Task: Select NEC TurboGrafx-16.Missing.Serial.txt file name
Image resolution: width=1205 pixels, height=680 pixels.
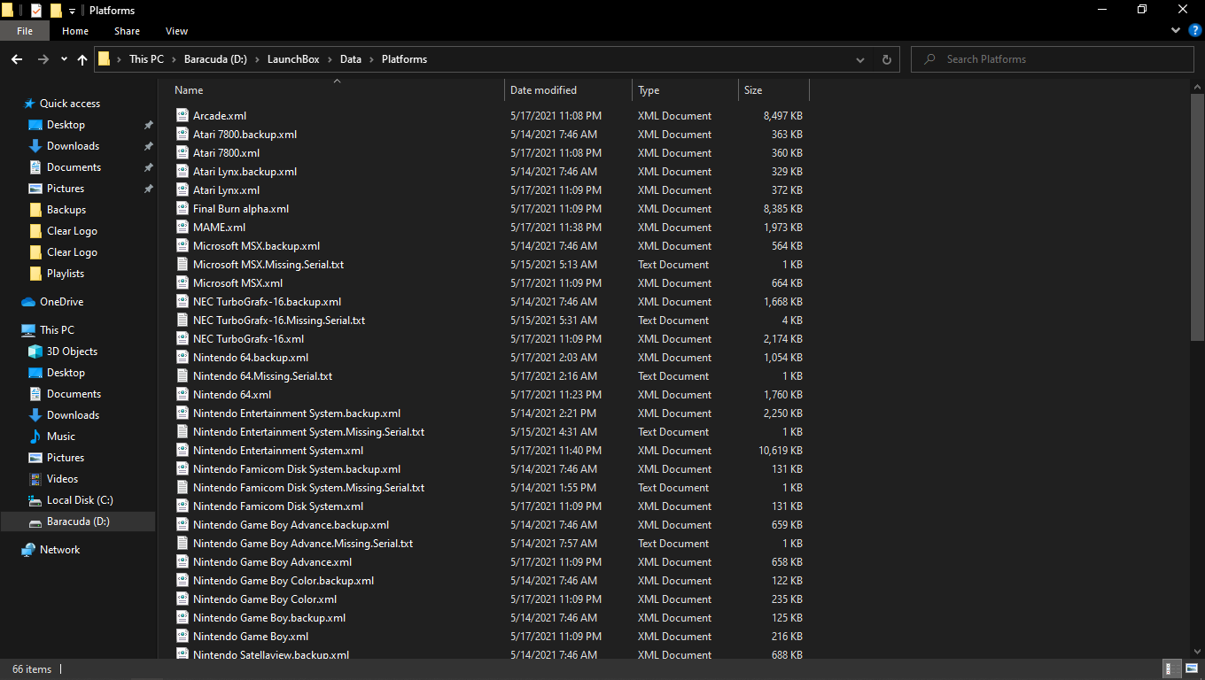Action: (279, 321)
